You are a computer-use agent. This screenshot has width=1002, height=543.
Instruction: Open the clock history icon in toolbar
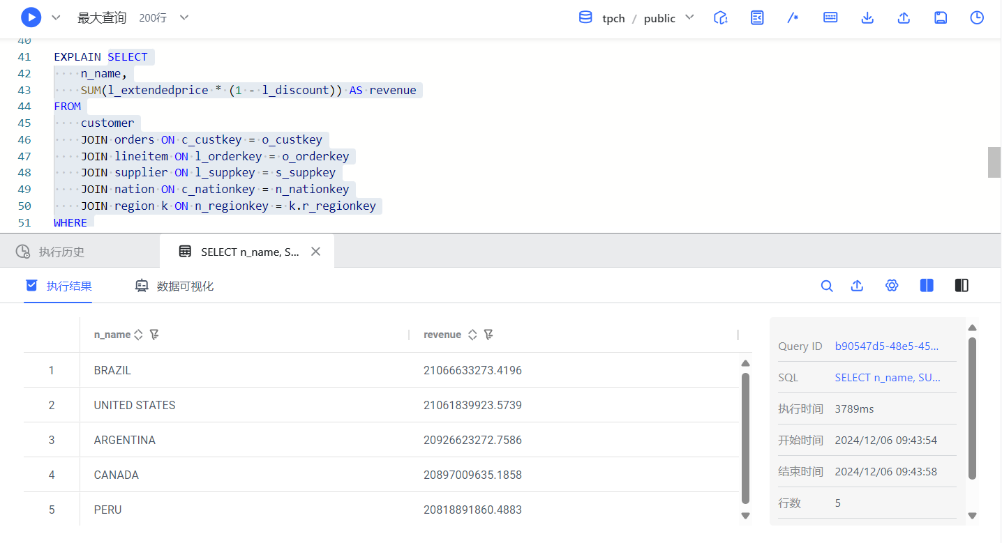tap(977, 17)
